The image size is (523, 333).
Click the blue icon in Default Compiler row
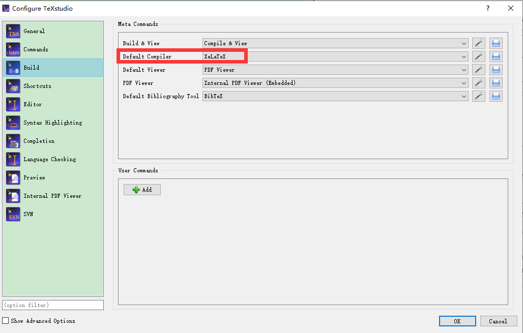point(496,56)
